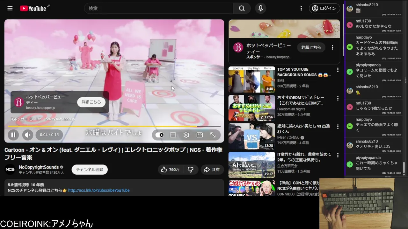Focus the 検索 search field

(x=159, y=8)
